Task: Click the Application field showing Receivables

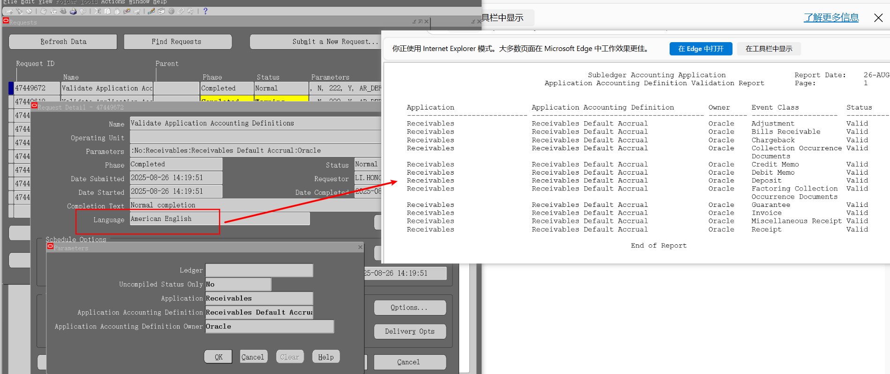Action: coord(259,298)
